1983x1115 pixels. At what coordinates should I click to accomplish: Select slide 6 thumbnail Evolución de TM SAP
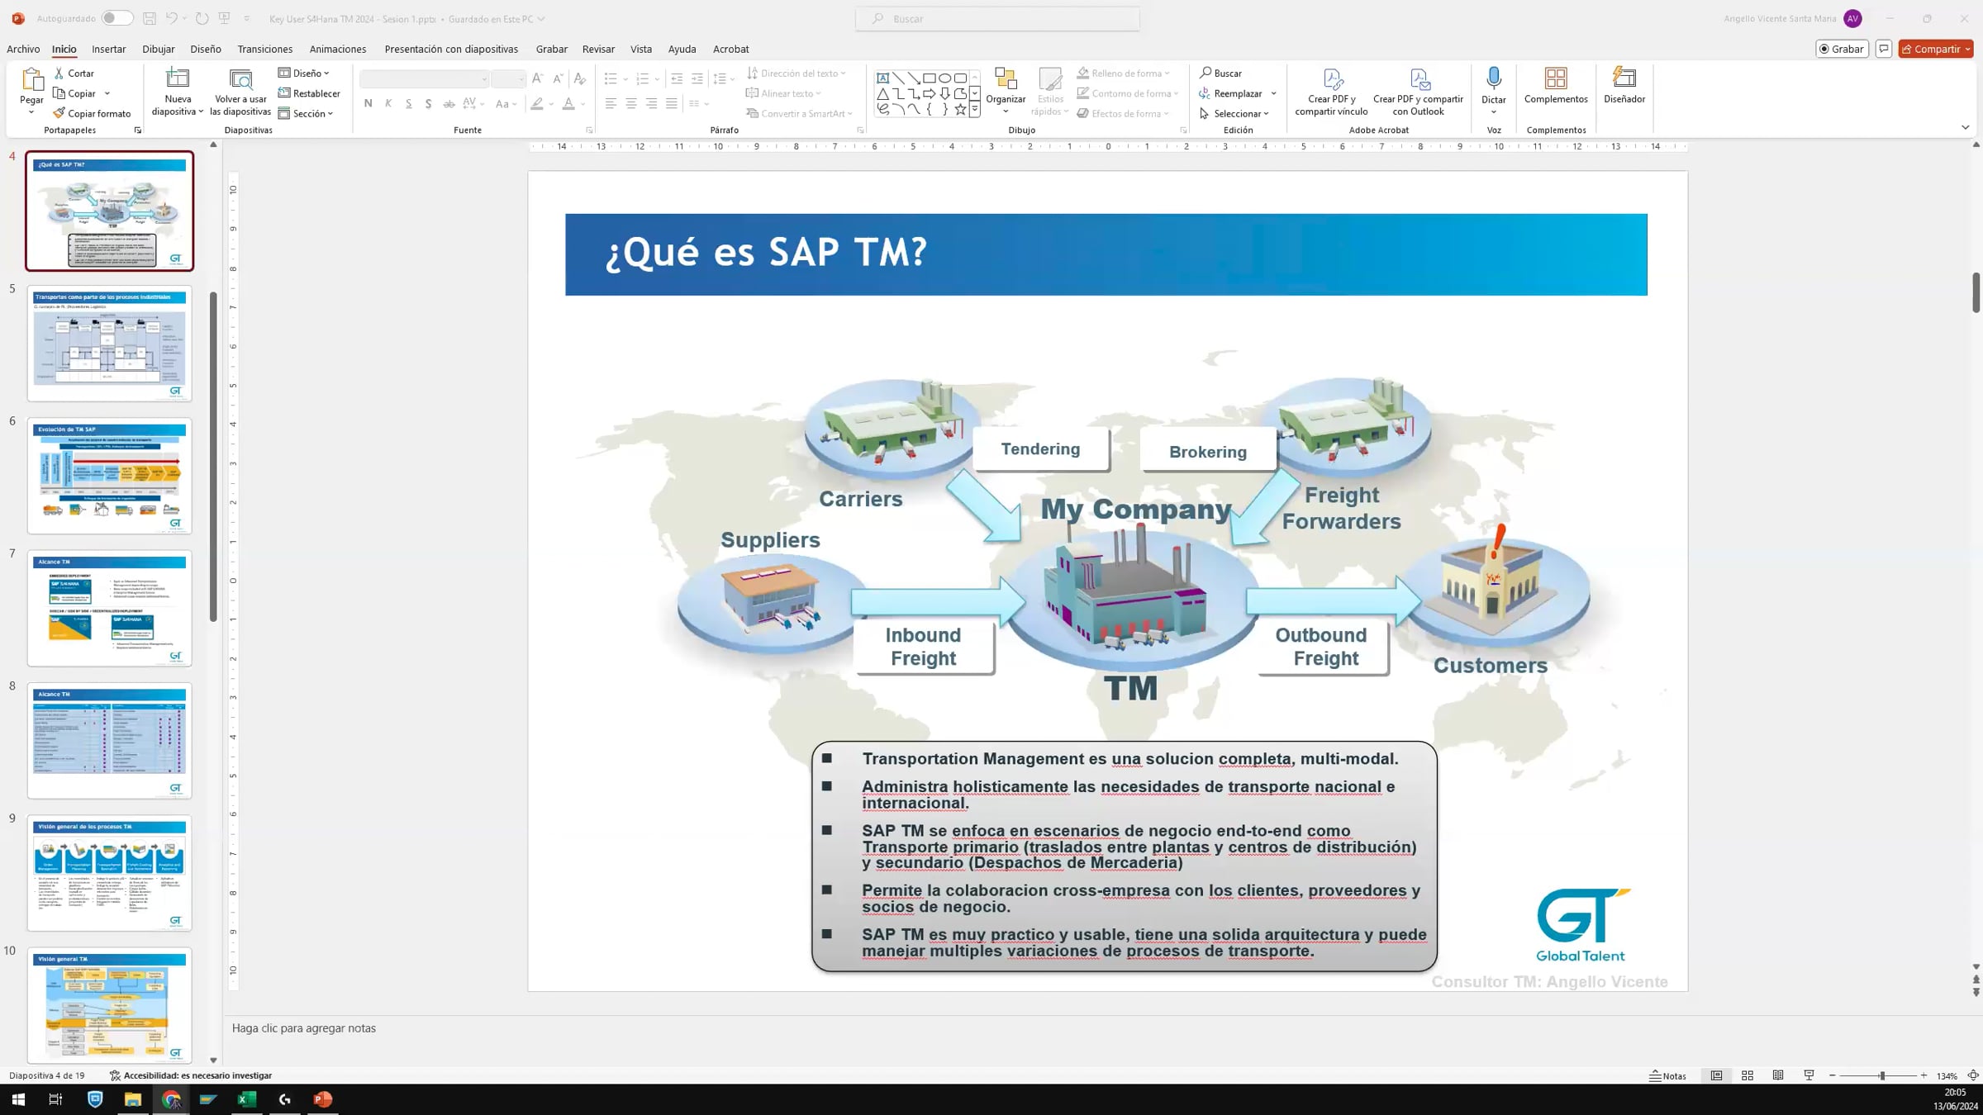[110, 476]
